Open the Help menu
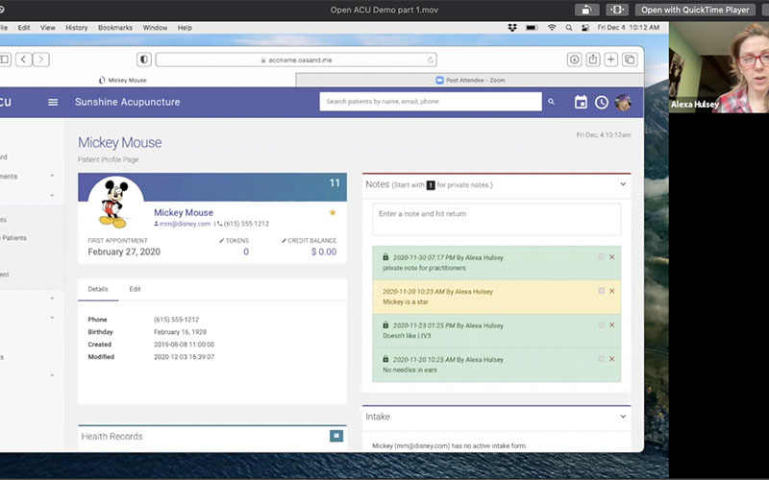 pos(185,28)
